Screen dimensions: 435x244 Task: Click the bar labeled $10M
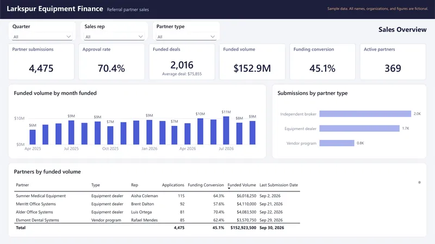coord(200,131)
